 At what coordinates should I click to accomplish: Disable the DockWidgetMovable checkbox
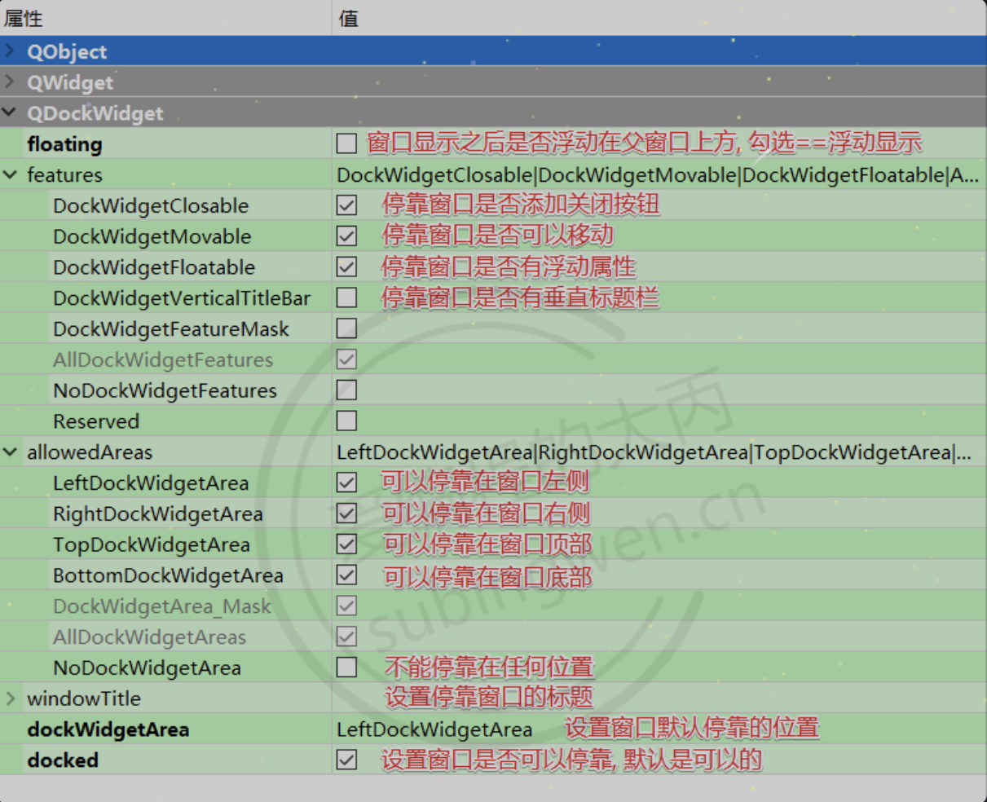(x=346, y=236)
